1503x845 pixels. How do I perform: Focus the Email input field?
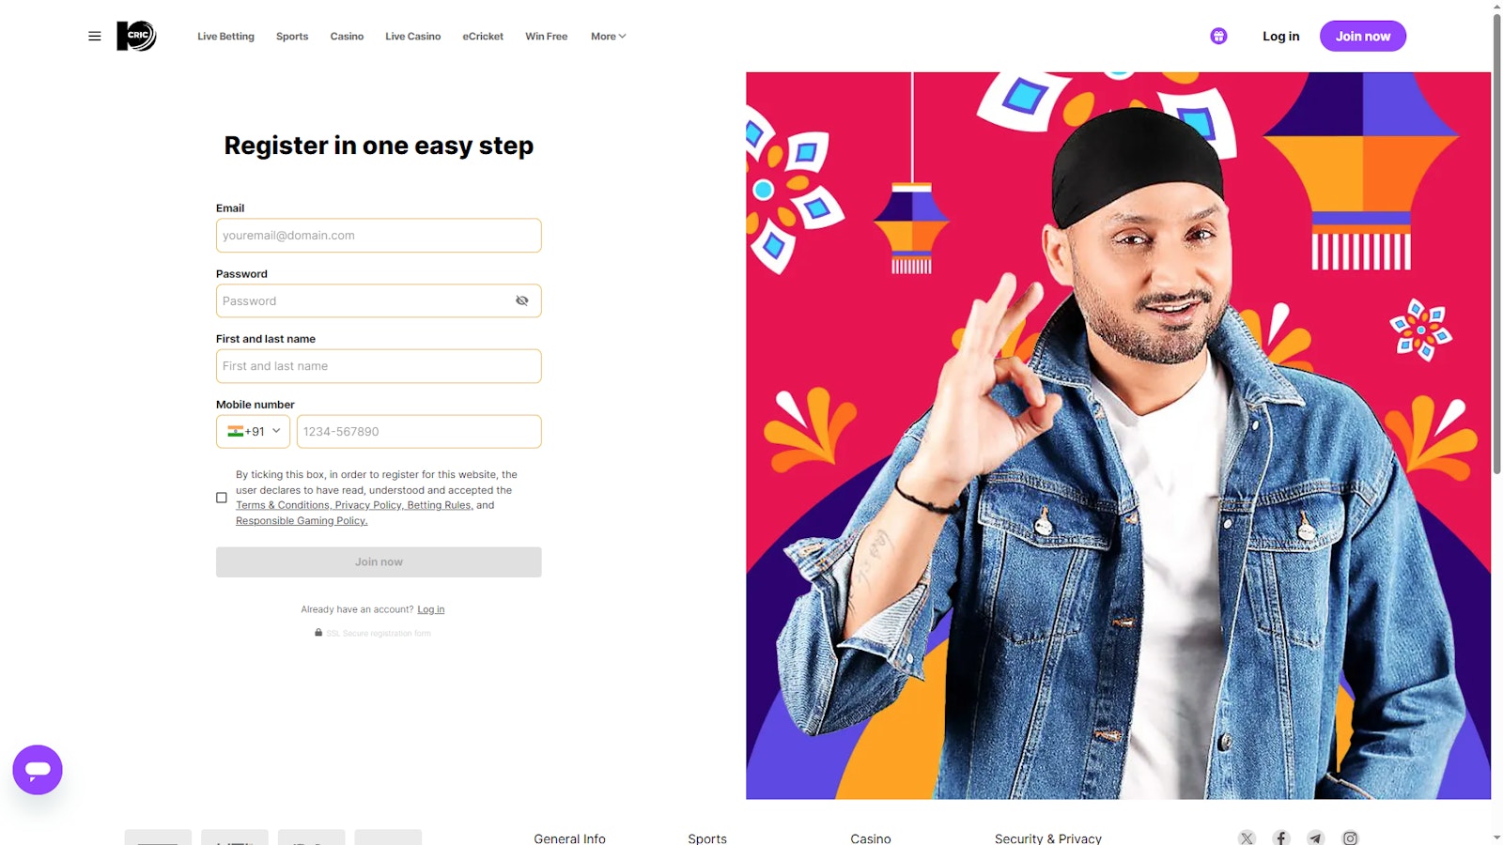tap(379, 236)
